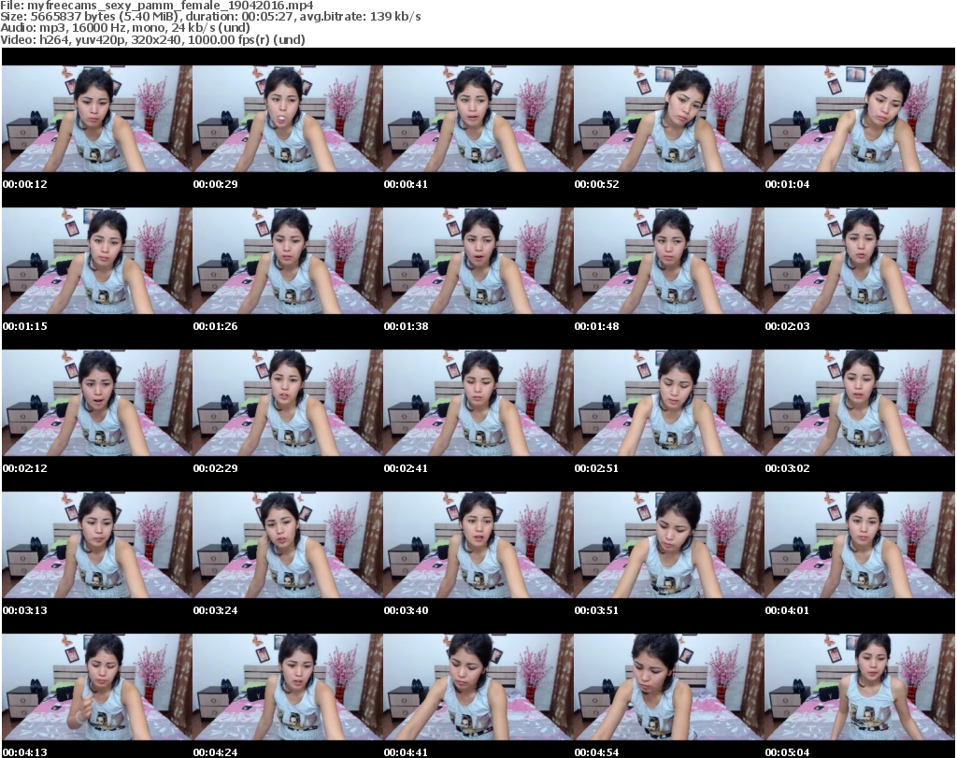957x758 pixels.
Task: Click the thumbnail timestamped 00:01:15
Action: 97,261
